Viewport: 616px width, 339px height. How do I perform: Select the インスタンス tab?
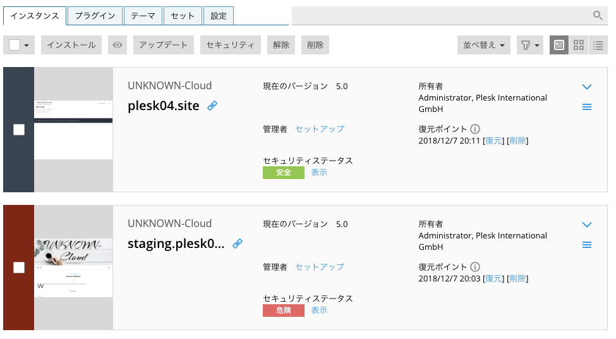[x=35, y=16]
